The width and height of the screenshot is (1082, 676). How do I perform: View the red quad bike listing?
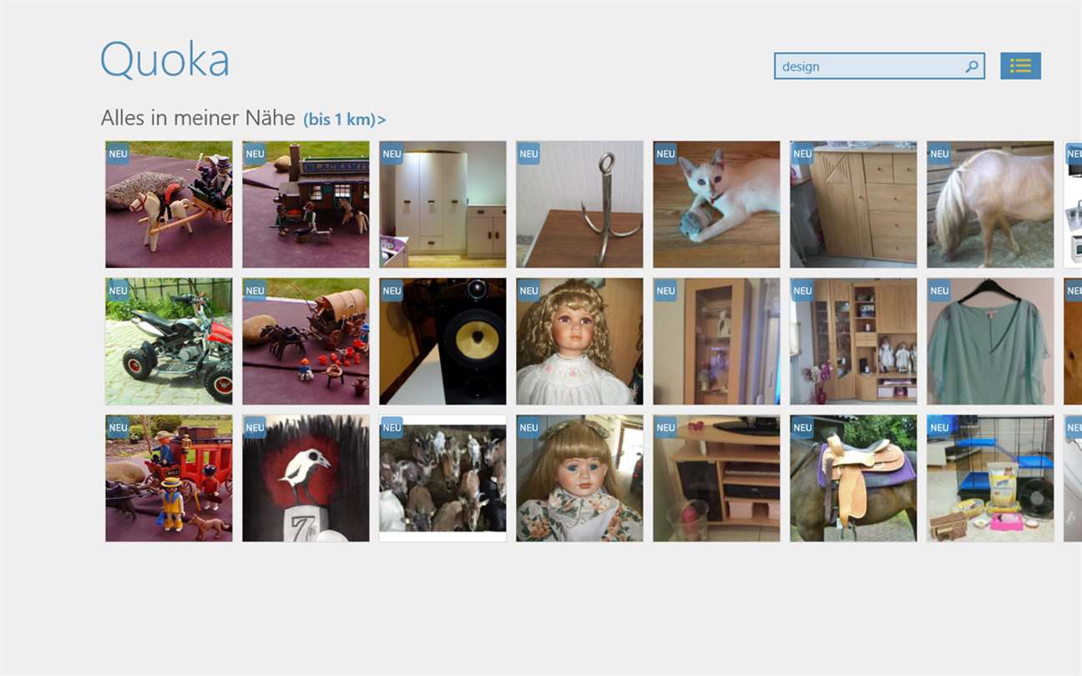169,341
